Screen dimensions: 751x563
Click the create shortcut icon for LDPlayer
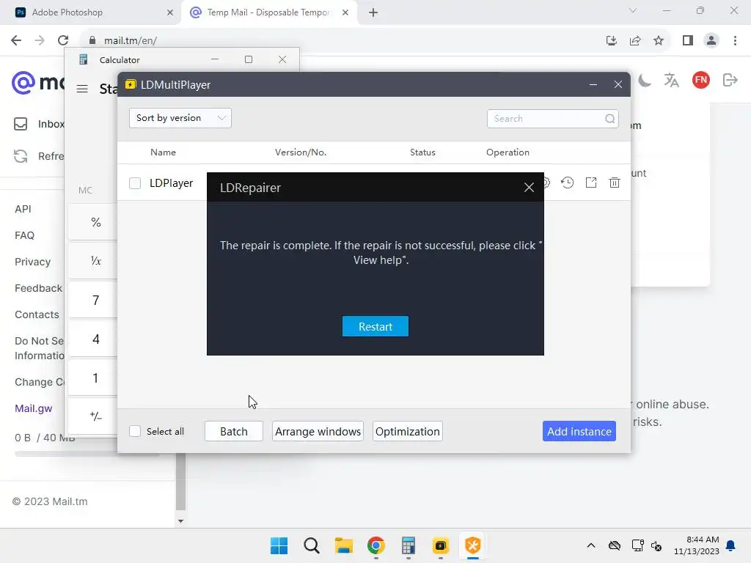click(x=591, y=183)
